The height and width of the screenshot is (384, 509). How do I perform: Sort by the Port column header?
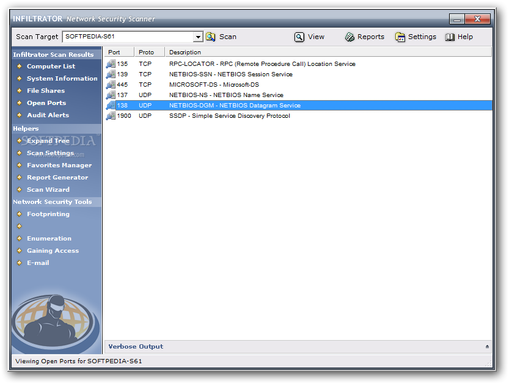[119, 53]
